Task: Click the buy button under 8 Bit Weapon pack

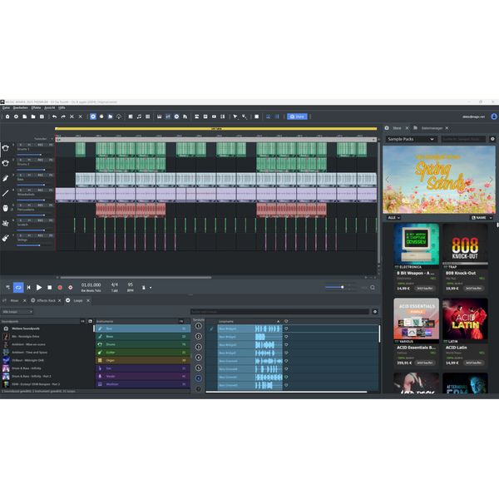Action: coord(425,289)
